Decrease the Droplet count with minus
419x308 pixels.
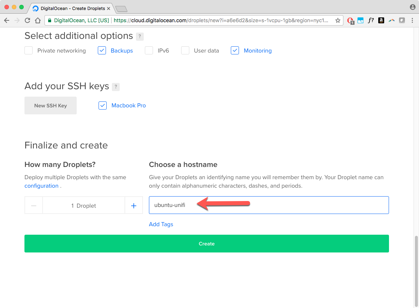(x=34, y=205)
